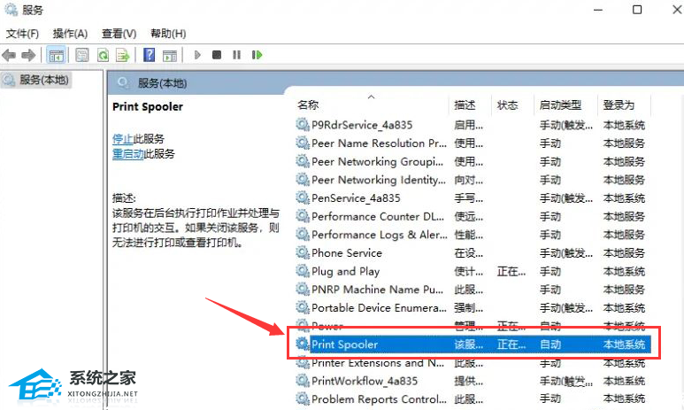This screenshot has width=684, height=410.
Task: Click the Stop Service square icon
Action: point(217,55)
